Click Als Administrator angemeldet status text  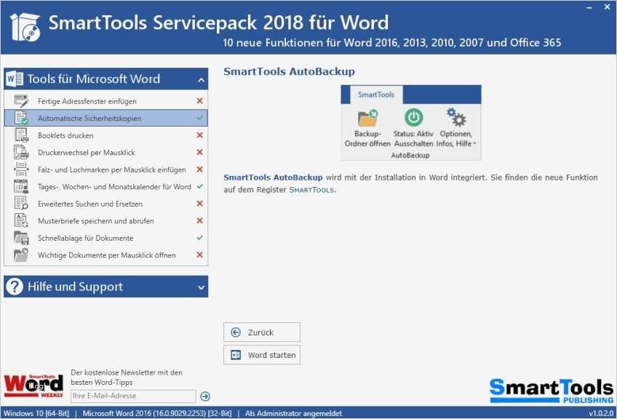293,413
